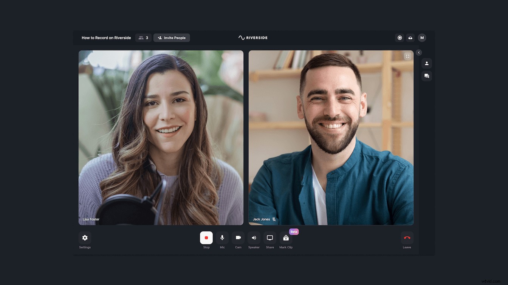Mute the Mic in the control bar
Image resolution: width=508 pixels, height=285 pixels.
pos(222,237)
